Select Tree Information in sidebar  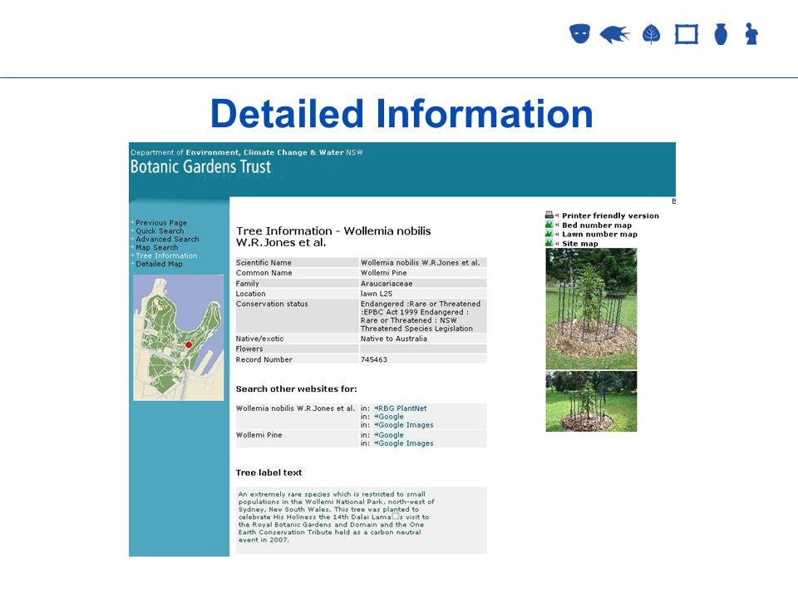[166, 255]
